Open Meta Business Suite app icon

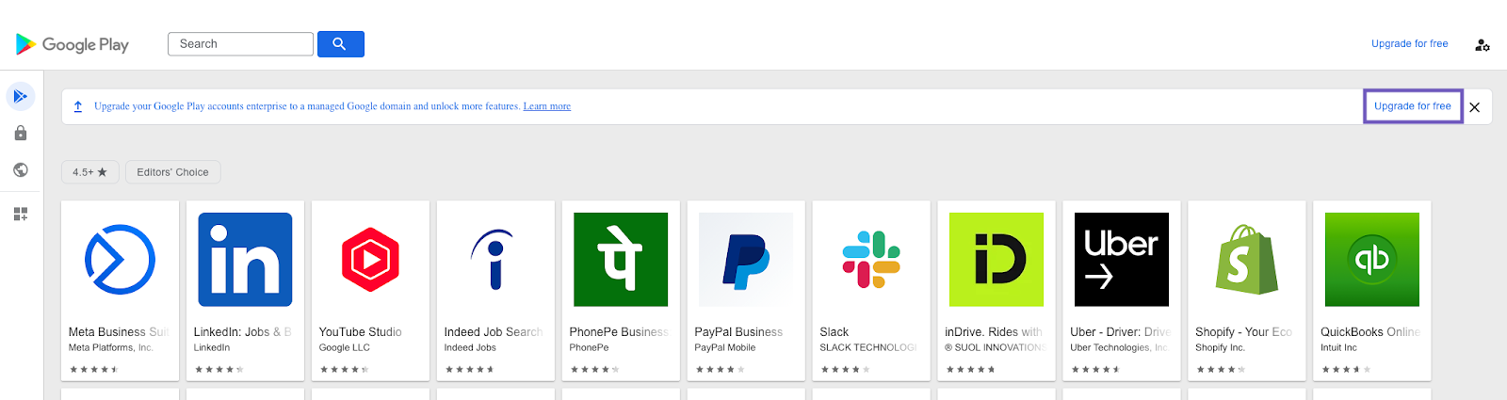pos(120,260)
